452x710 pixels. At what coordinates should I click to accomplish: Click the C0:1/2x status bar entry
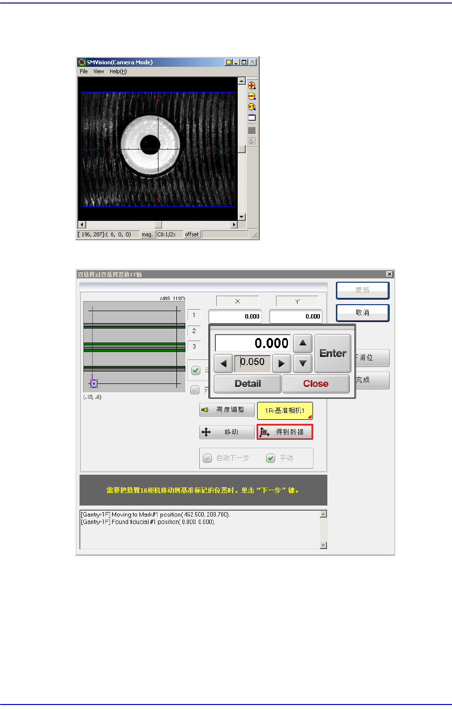(169, 234)
